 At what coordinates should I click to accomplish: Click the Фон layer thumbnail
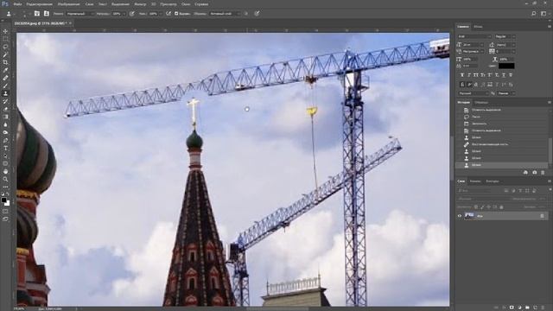tap(469, 216)
